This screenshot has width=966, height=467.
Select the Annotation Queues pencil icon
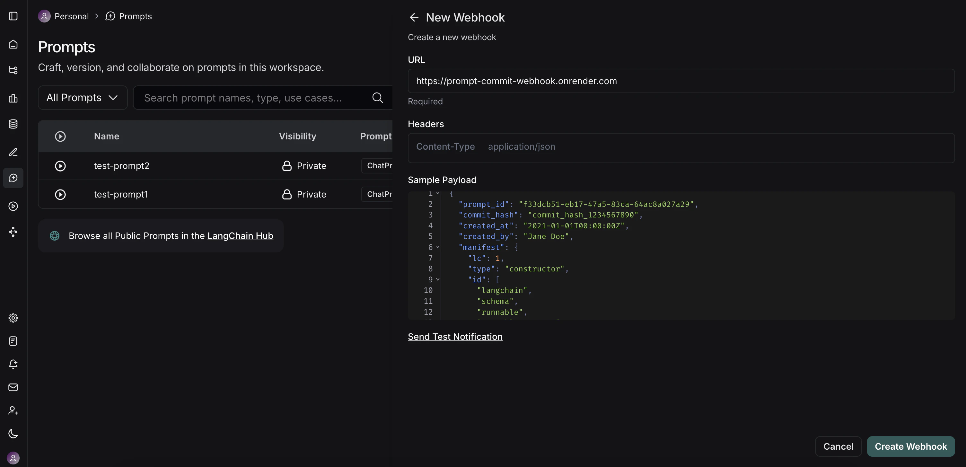coord(13,152)
